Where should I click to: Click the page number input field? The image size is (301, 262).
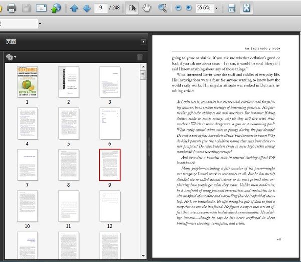pyautogui.click(x=102, y=8)
